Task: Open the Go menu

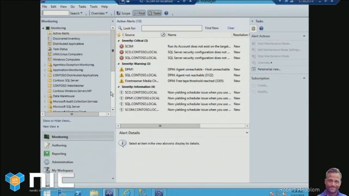Action: click(73, 7)
